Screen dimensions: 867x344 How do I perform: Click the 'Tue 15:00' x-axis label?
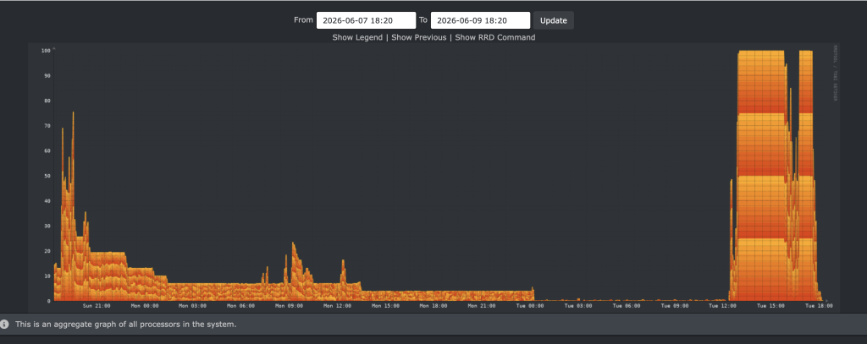(x=770, y=305)
